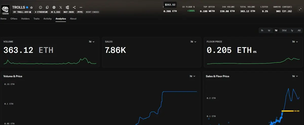Select the 1h time range
The height and width of the screenshot is (125, 304).
262,30
